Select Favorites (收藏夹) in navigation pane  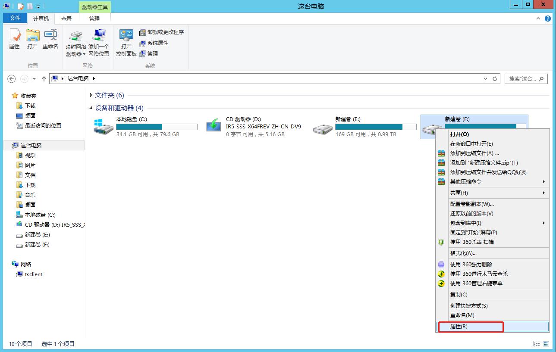coord(28,96)
